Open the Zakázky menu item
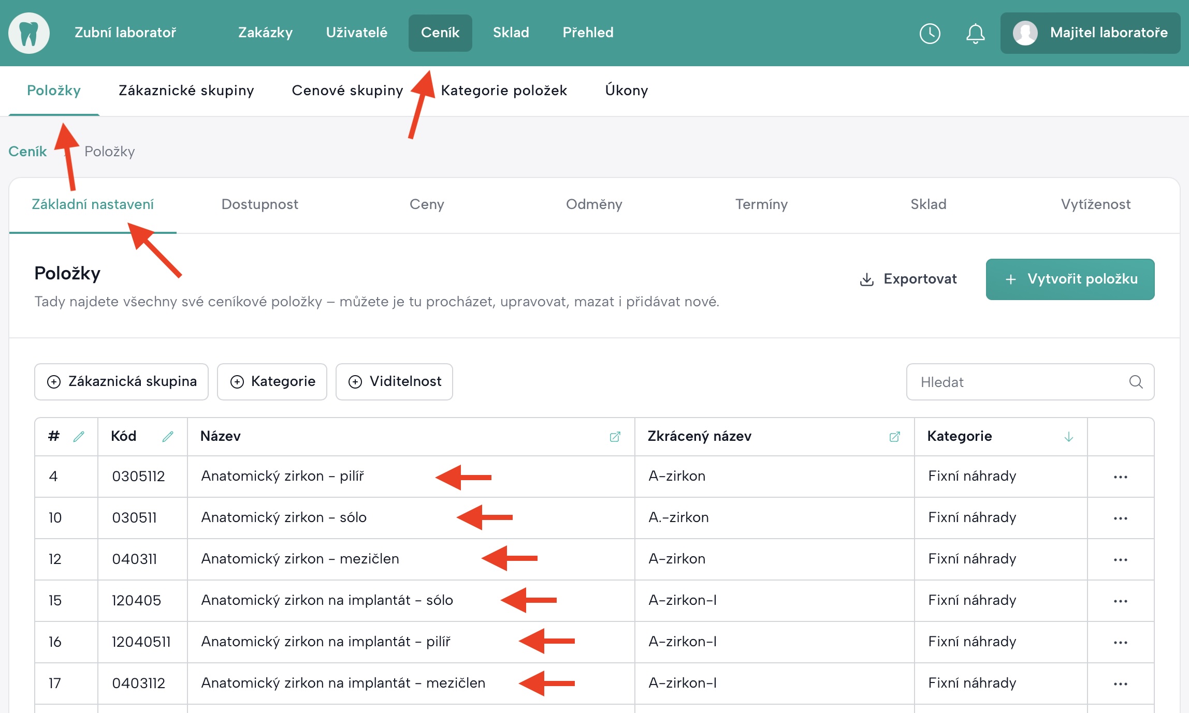The image size is (1189, 713). (x=265, y=33)
